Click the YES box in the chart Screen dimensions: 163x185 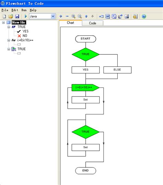pyautogui.click(x=86, y=70)
